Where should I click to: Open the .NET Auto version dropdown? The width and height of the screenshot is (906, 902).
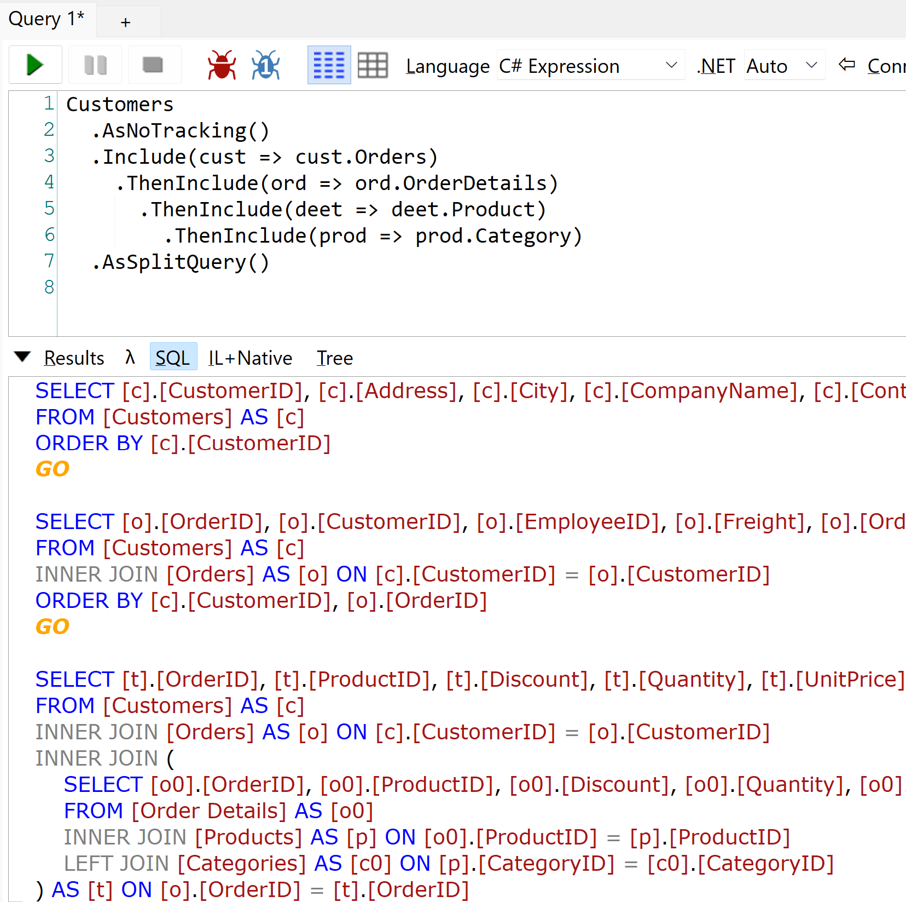[x=784, y=66]
